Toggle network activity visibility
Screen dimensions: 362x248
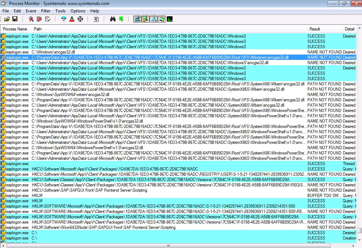pos(153,19)
